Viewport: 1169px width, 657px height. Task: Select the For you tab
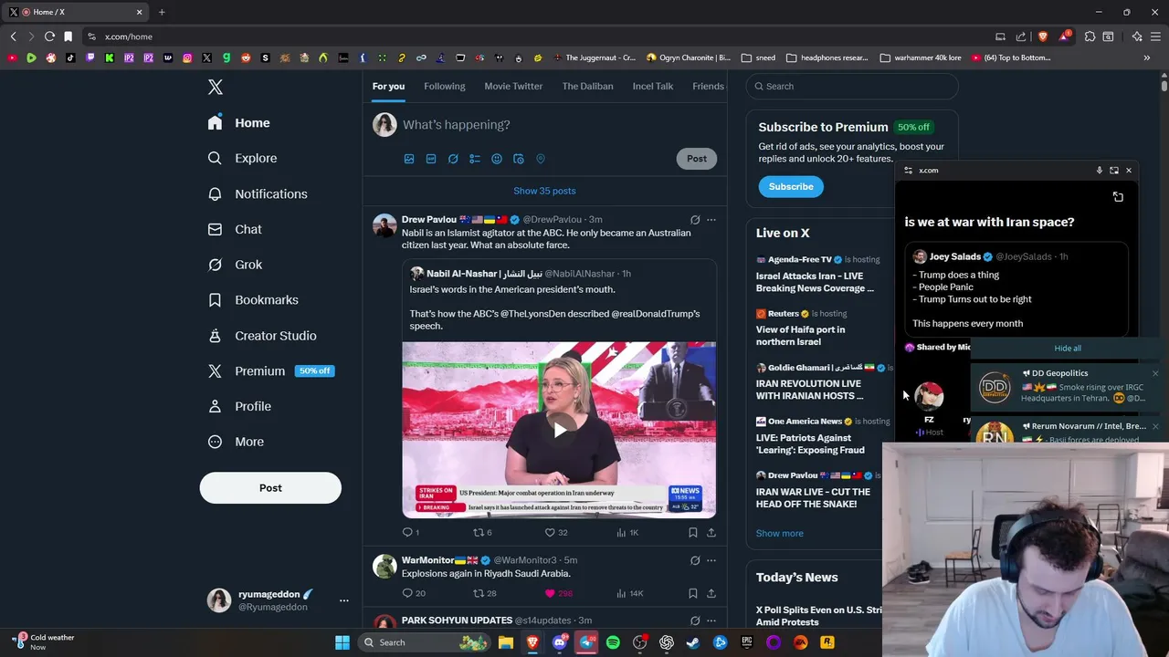point(388,86)
